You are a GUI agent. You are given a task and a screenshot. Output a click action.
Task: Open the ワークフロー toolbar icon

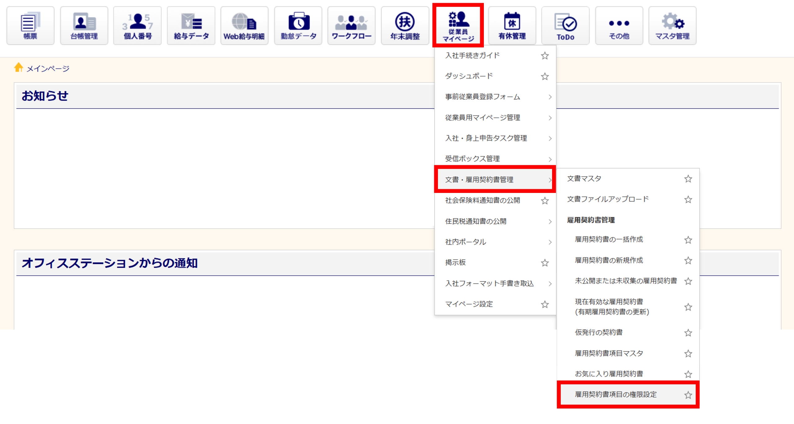(x=351, y=26)
